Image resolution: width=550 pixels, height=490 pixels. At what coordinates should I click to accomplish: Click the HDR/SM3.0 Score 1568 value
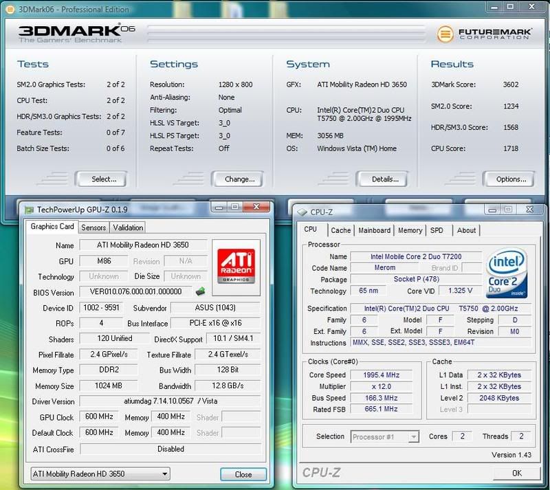(511, 127)
